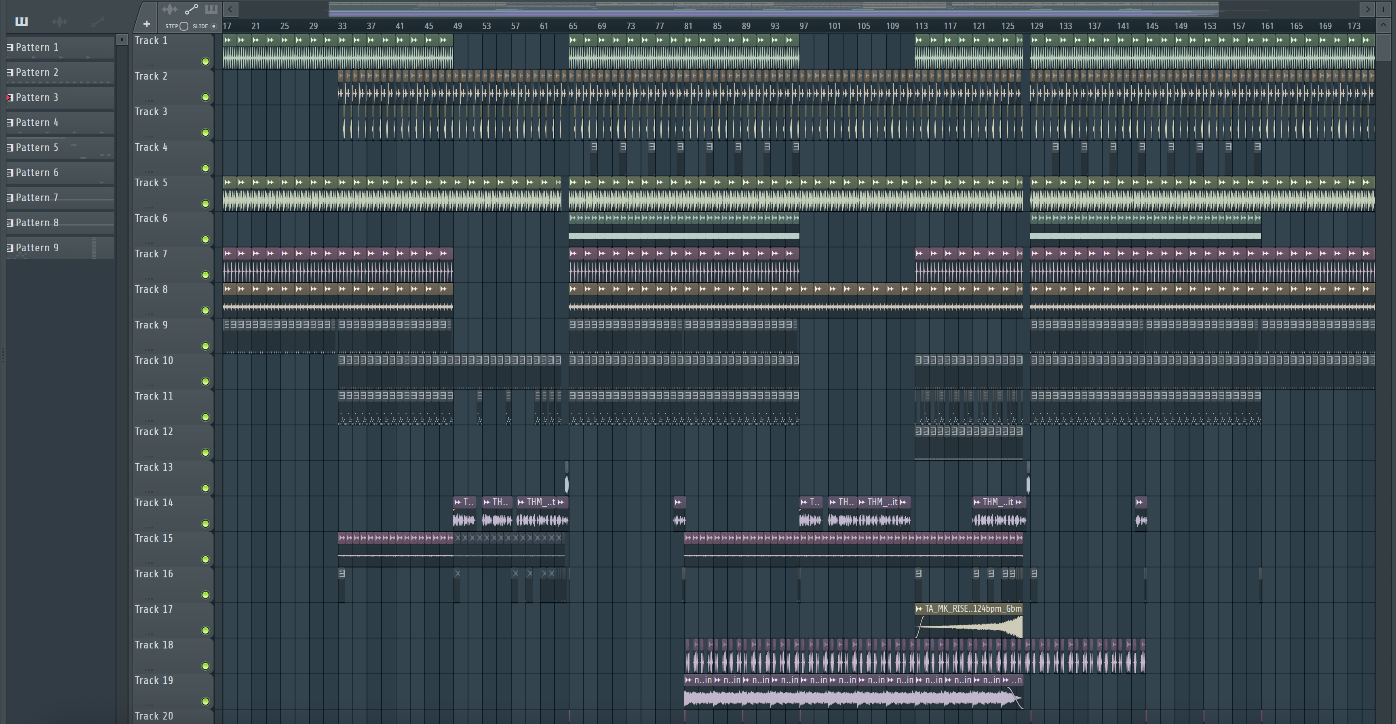Click the Track 4 header label
Image resolution: width=1396 pixels, height=724 pixels.
point(151,147)
